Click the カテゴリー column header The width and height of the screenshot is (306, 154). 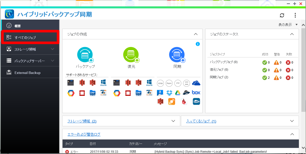tap(136, 144)
